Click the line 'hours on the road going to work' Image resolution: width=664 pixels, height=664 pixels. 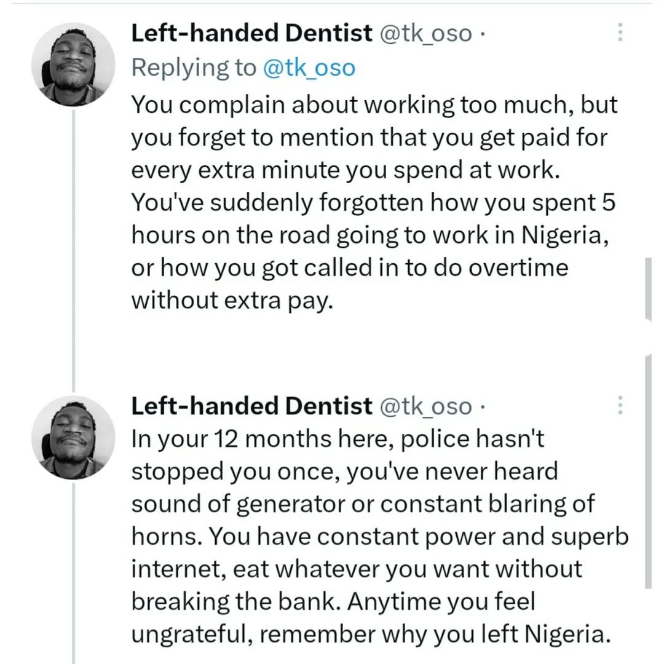pos(370,236)
